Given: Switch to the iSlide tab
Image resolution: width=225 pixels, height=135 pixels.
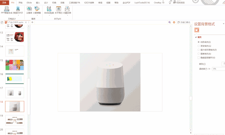Looking at the screenshot, I should coord(29,2).
